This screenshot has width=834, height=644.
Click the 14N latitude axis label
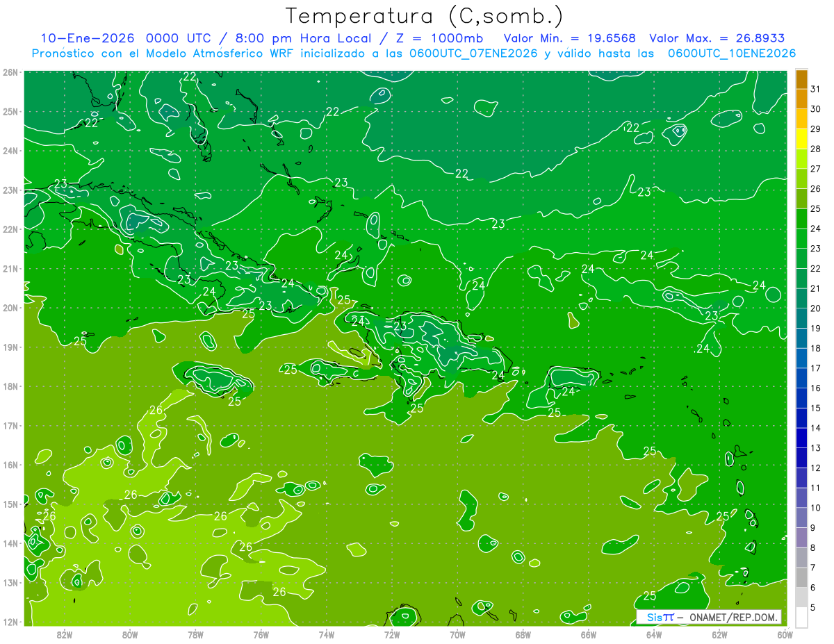(10, 543)
